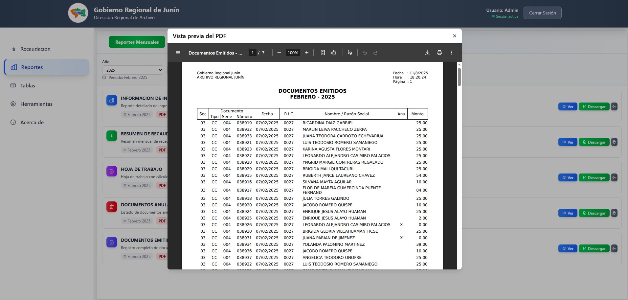Click the Junín regional government logo
This screenshot has width=628, height=300.
click(x=78, y=13)
